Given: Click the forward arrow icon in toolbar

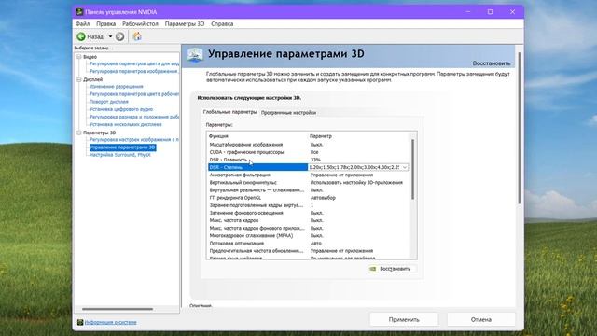Looking at the screenshot, I should (x=120, y=36).
